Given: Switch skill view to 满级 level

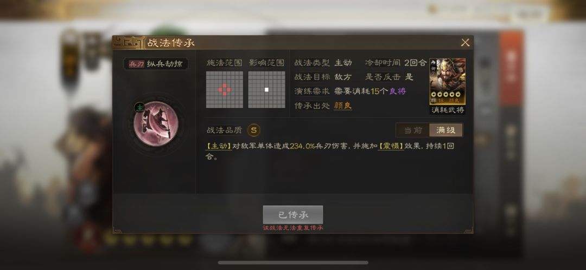Looking at the screenshot, I should 446,130.
